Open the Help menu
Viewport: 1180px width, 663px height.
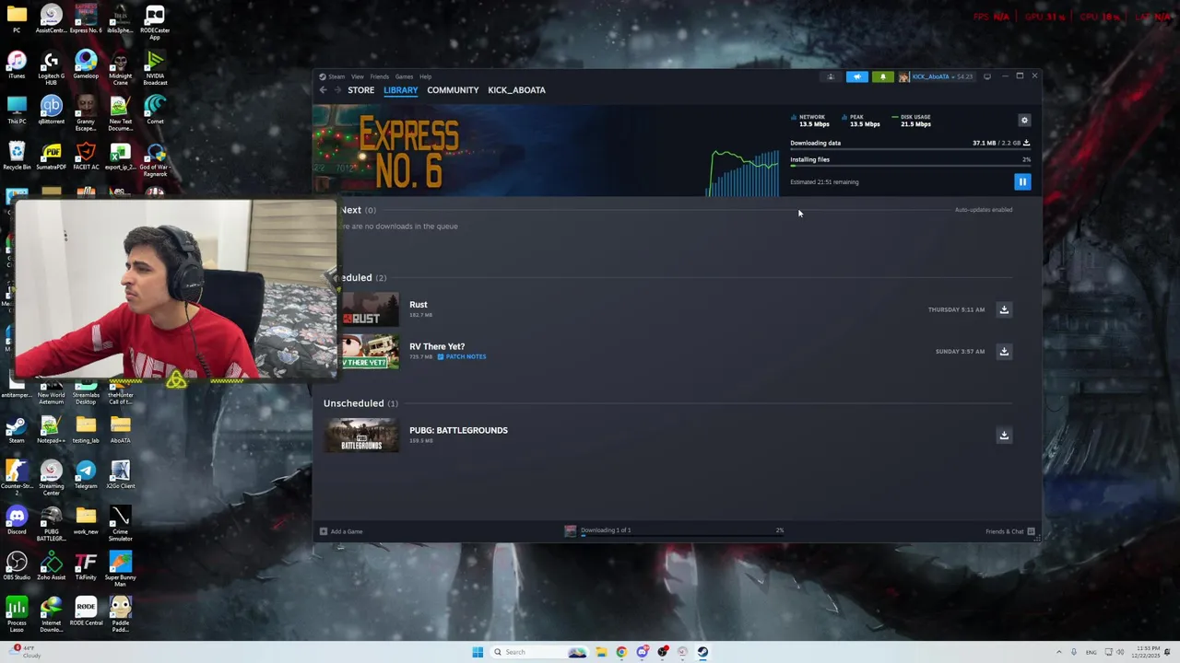click(x=425, y=76)
